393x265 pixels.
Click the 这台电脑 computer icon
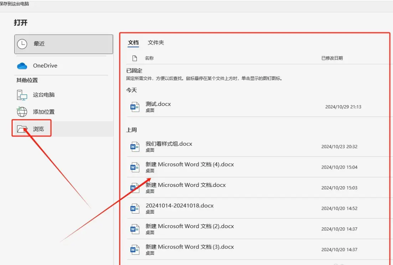pos(22,95)
